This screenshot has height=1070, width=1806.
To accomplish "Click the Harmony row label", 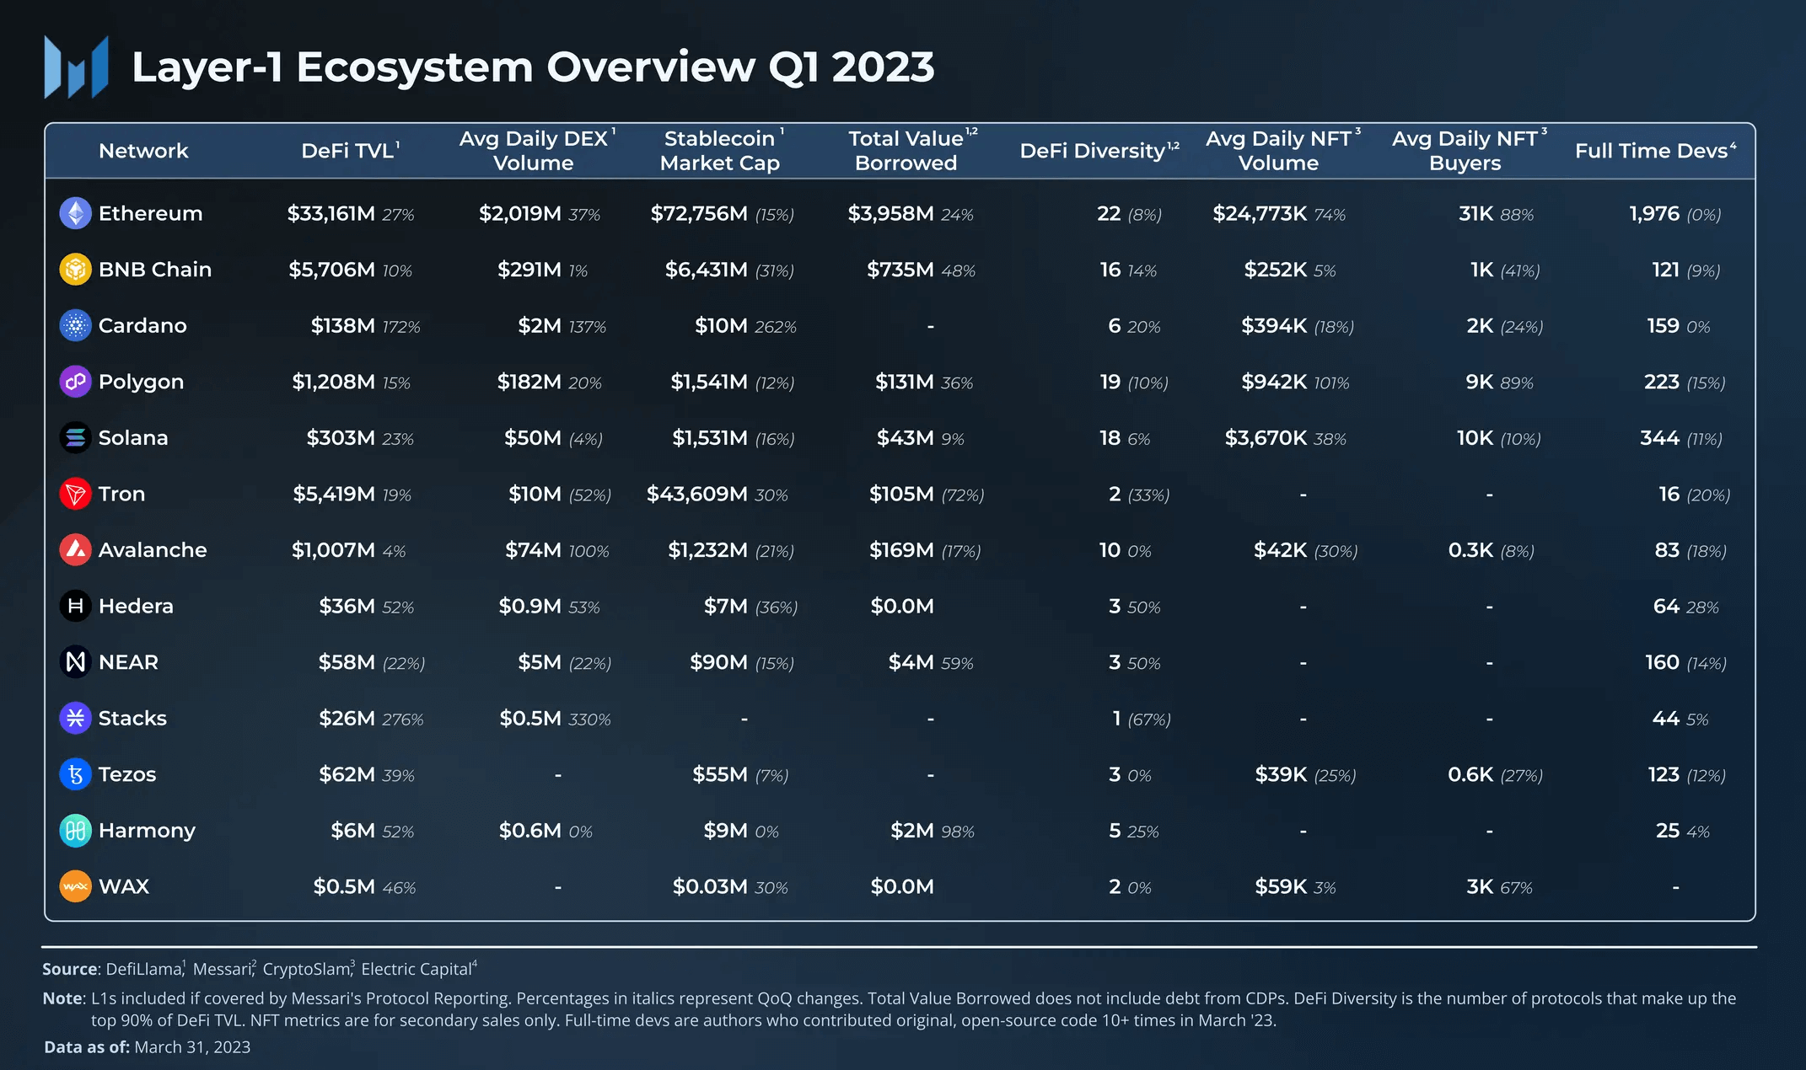I will pos(147,831).
